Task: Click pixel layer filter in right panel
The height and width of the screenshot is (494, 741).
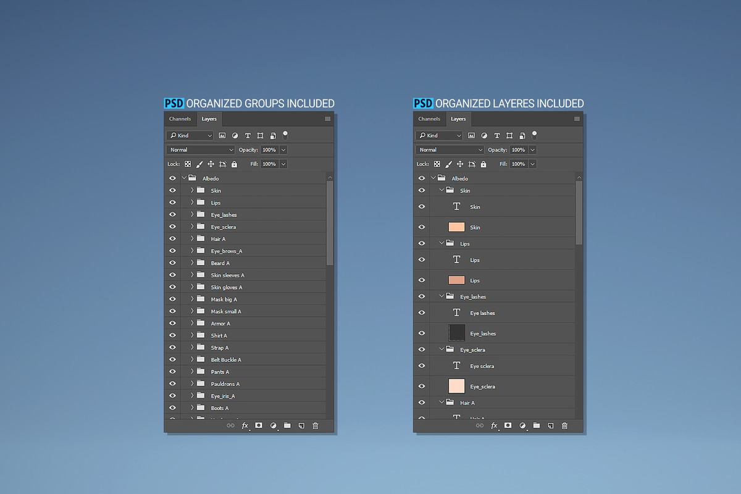Action: pyautogui.click(x=471, y=135)
